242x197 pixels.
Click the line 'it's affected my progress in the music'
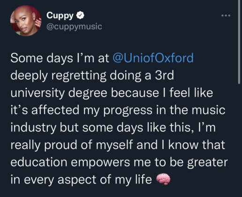(118, 110)
